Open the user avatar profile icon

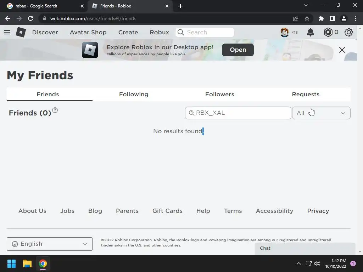[x=285, y=32]
